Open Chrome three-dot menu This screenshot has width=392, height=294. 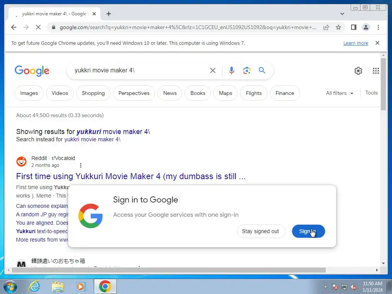click(x=378, y=27)
